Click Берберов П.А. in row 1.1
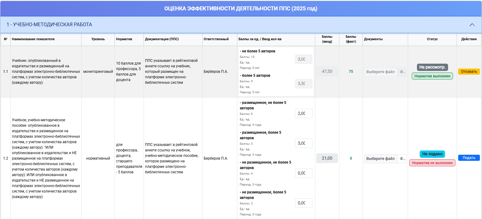 216,72
